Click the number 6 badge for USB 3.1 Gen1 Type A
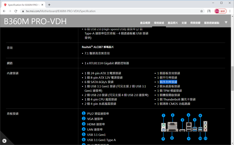This screenshot has height=145, width=234. click(x=84, y=139)
